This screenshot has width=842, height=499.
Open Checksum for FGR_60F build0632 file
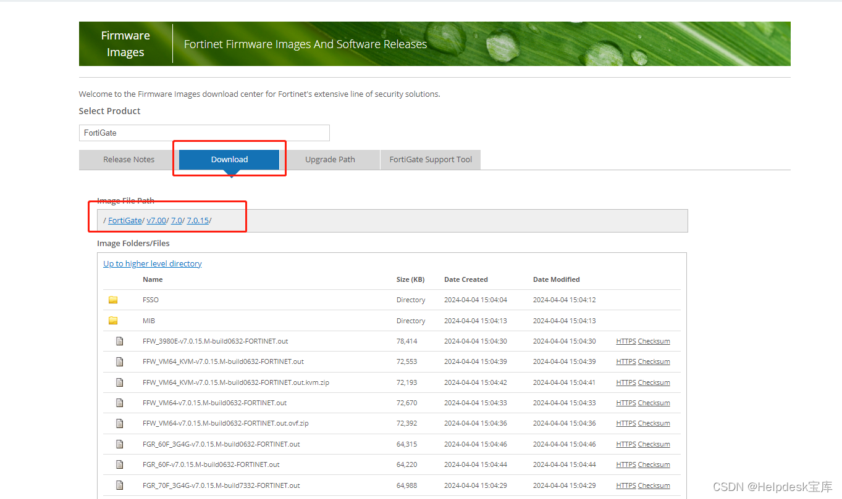coord(654,464)
